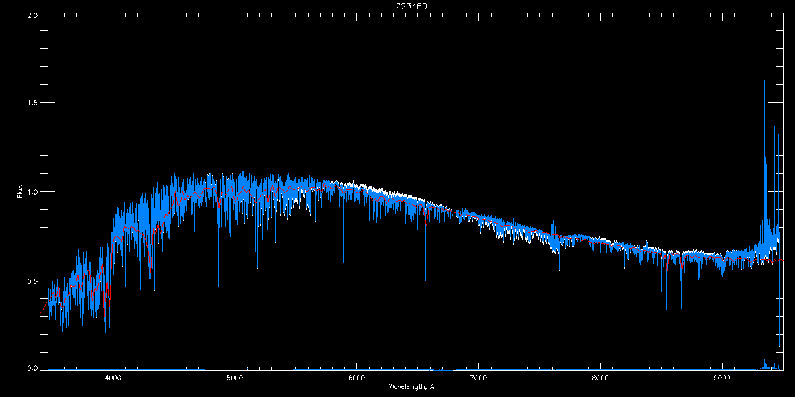Select the 4000 tick label on x-axis
This screenshot has height=397, width=795.
[113, 378]
